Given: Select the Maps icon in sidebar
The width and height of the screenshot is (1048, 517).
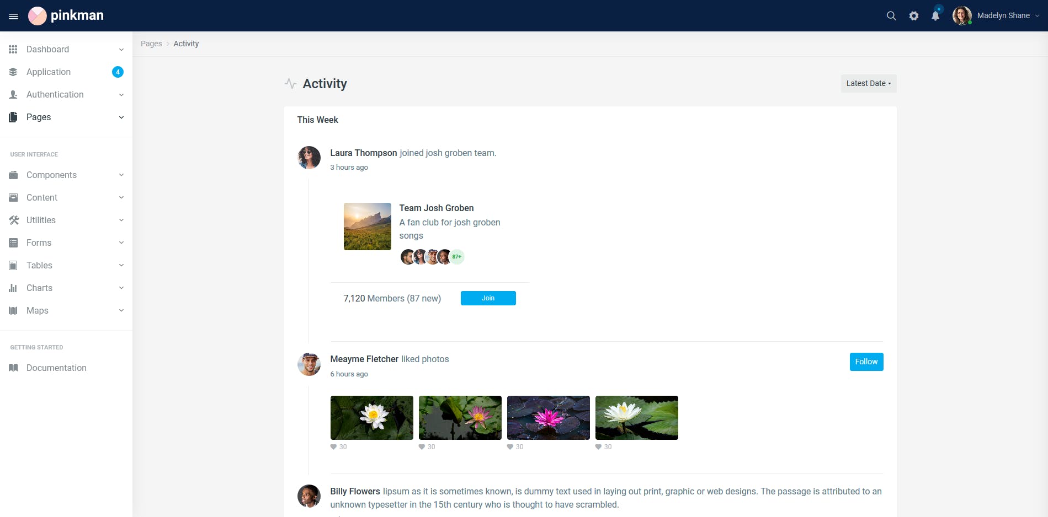Looking at the screenshot, I should pos(13,310).
